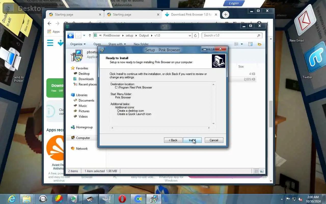Image resolution: width=326 pixels, height=204 pixels.
Task: Click New folder in Explorer toolbar
Action: (x=141, y=44)
